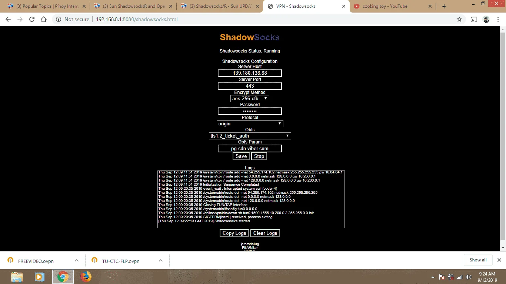Click inside the Logs text area
The height and width of the screenshot is (284, 506).
(251, 199)
